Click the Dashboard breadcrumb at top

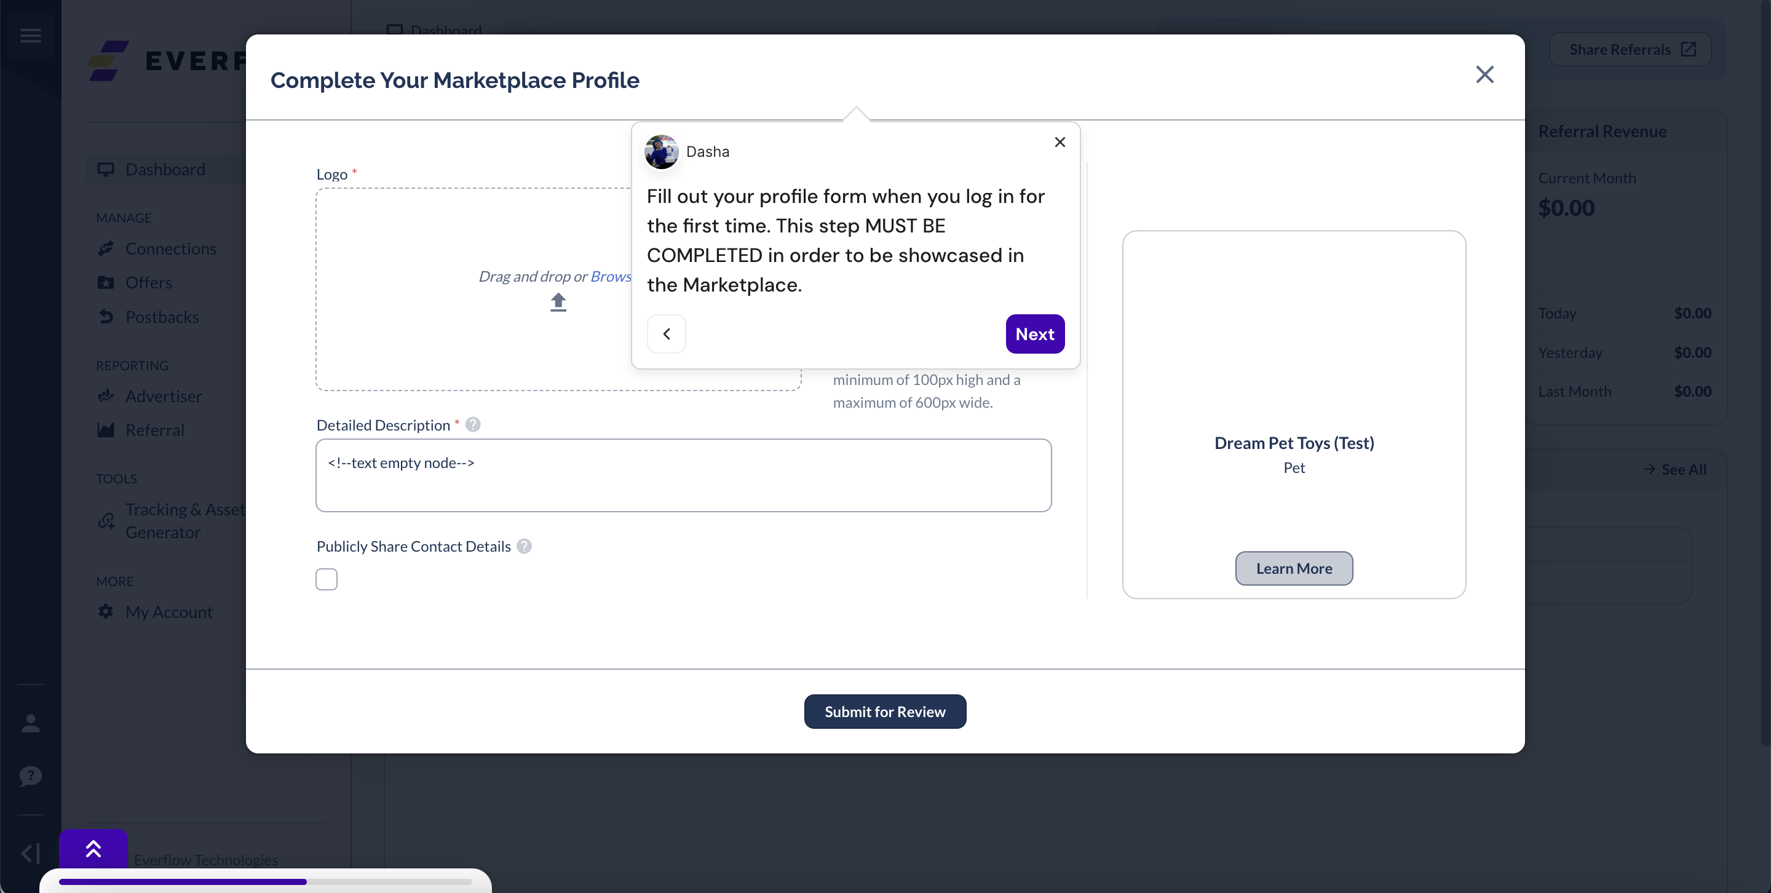tap(435, 30)
